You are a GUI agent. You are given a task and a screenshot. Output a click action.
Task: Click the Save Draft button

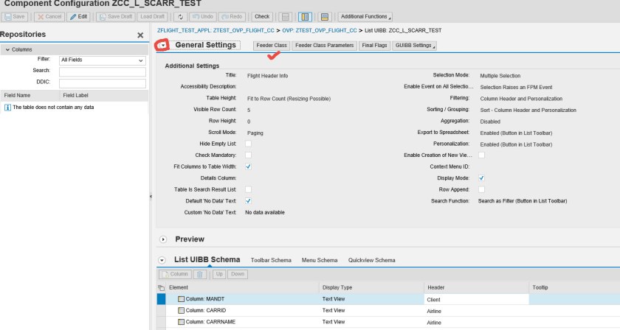pyautogui.click(x=116, y=17)
